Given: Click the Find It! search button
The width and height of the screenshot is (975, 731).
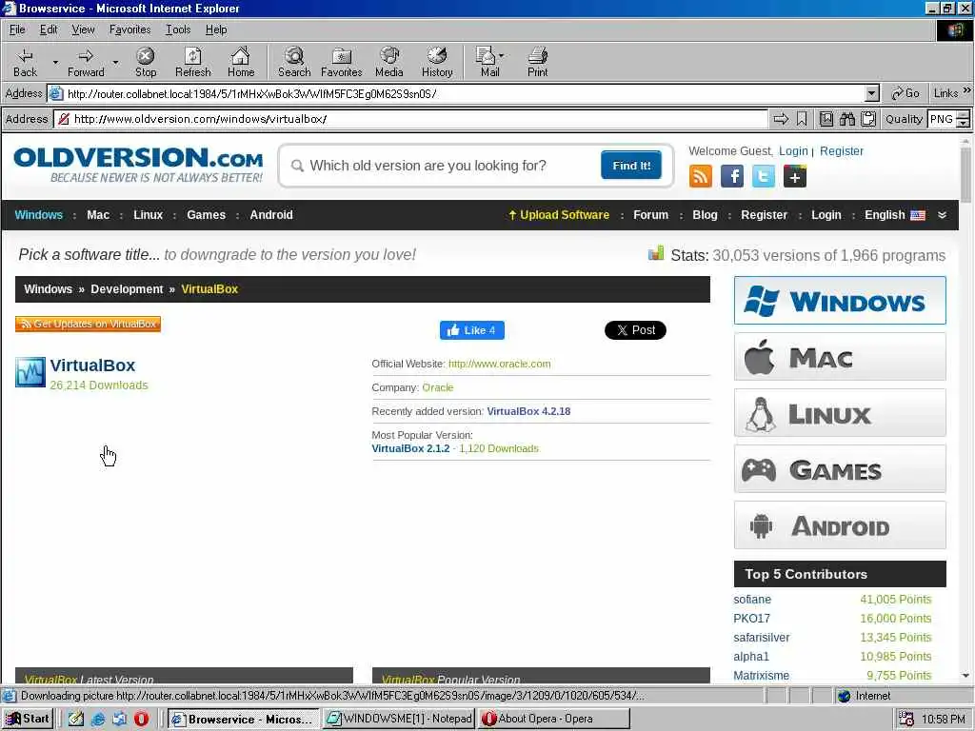Looking at the screenshot, I should pos(631,166).
